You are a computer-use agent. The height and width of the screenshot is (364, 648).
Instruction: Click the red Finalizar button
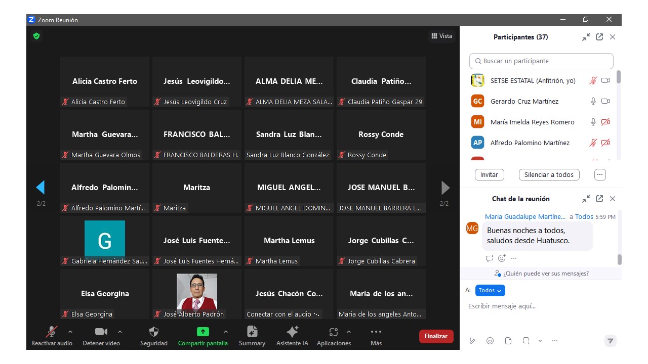click(x=436, y=336)
